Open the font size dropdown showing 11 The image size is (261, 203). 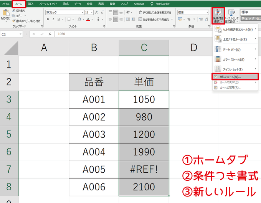(x=92, y=12)
